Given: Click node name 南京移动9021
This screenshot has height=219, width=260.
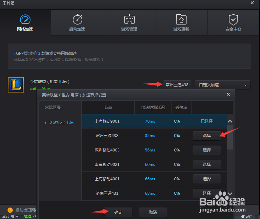Looking at the screenshot, I should coord(107,165).
